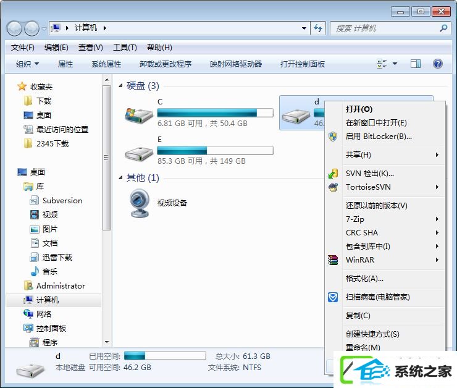
Task: Open the view options dropdown arrow
Action: pos(395,64)
